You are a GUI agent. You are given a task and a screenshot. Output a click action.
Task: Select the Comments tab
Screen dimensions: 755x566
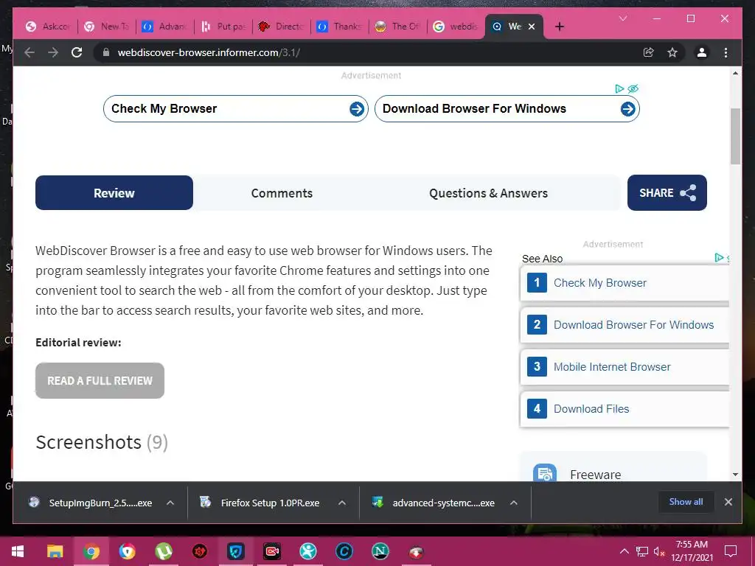click(282, 193)
